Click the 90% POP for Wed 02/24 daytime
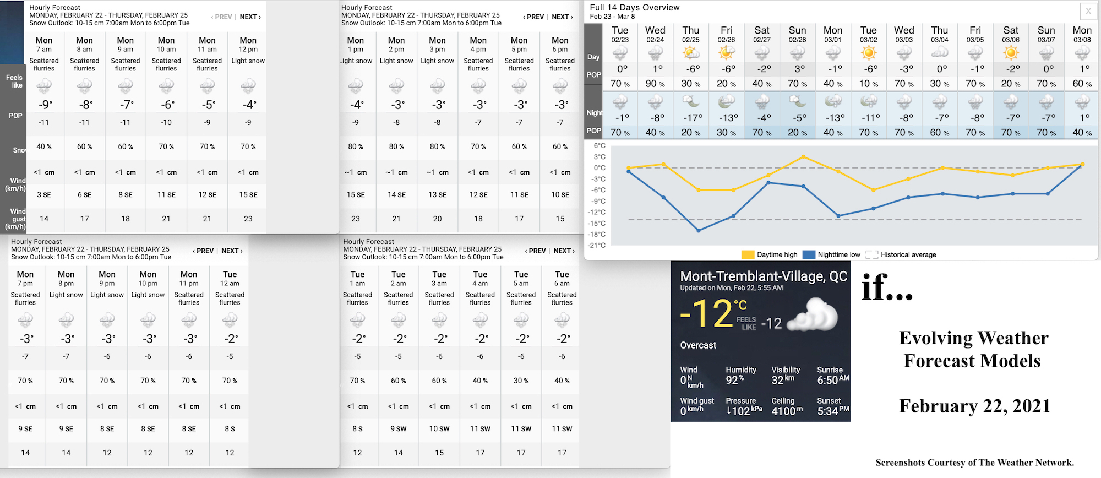 [x=655, y=84]
